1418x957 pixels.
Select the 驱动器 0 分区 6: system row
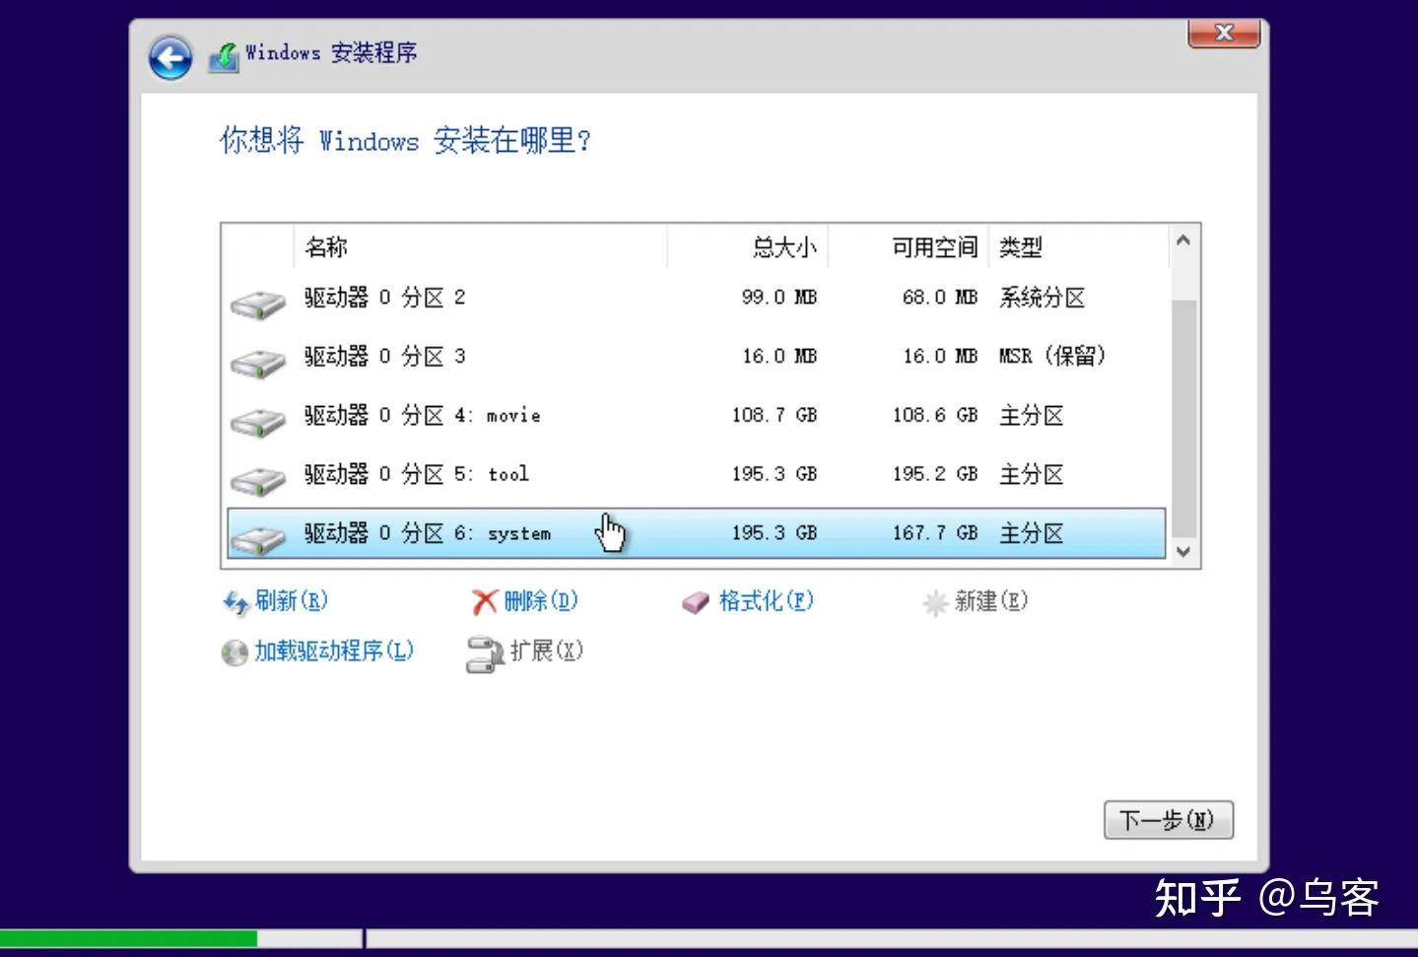pos(690,532)
